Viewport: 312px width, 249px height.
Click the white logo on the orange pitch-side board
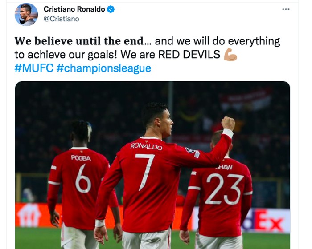[x=29, y=216]
